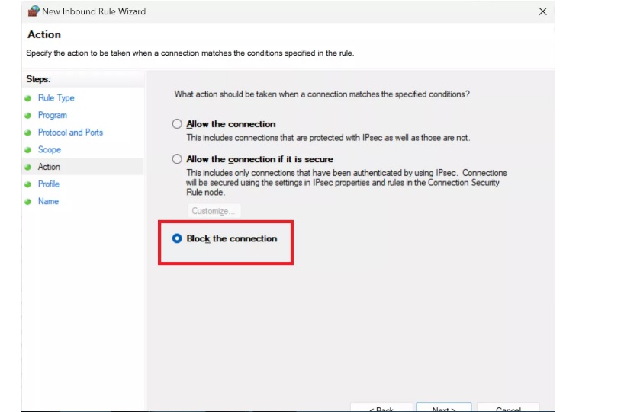Click the Next button
The width and height of the screenshot is (624, 412).
pyautogui.click(x=444, y=407)
